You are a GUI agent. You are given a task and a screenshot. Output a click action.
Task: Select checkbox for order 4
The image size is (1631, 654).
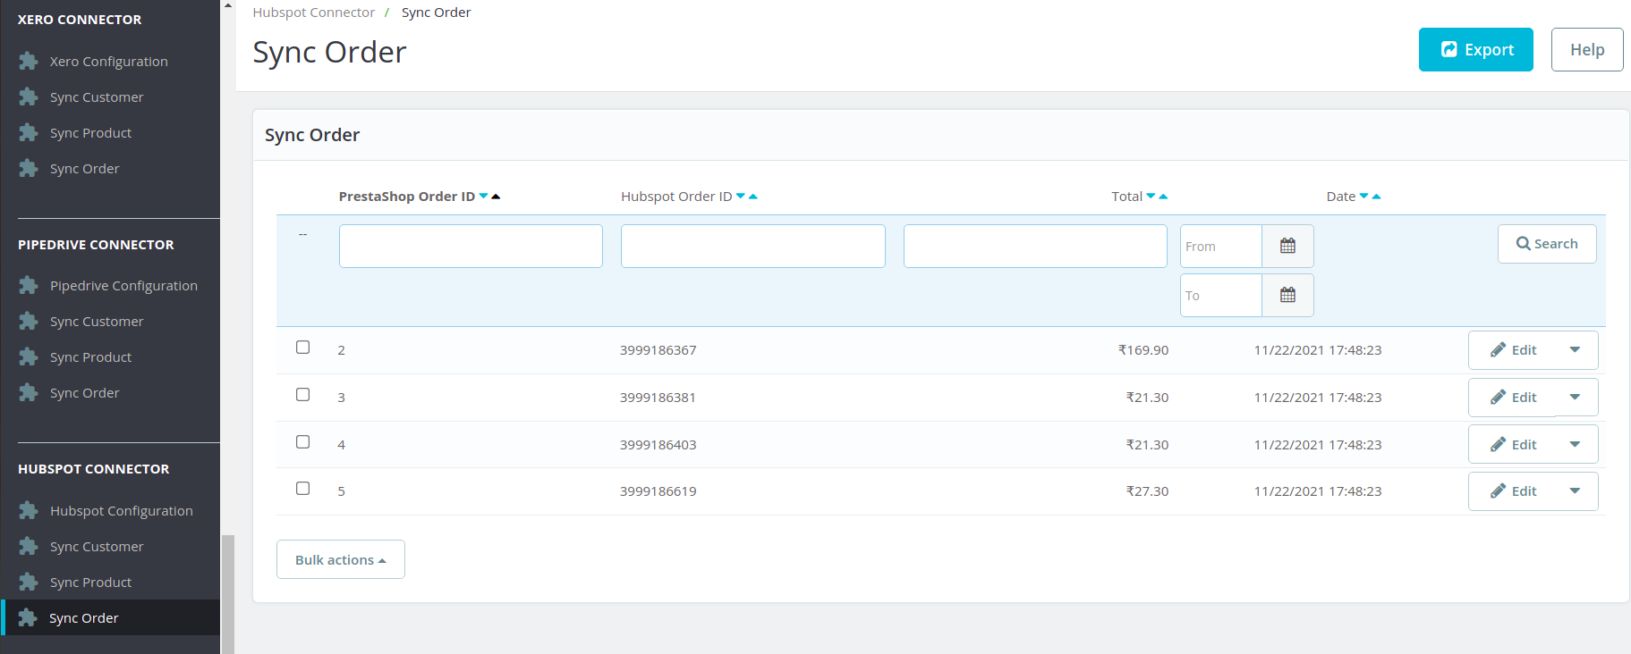303,441
